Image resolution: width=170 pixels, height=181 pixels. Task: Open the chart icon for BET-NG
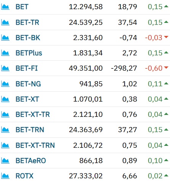(5, 84)
